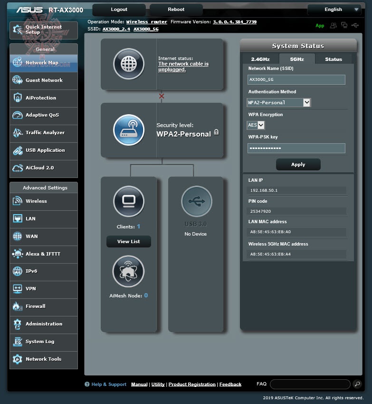Open the Utility link in footer

click(x=158, y=384)
